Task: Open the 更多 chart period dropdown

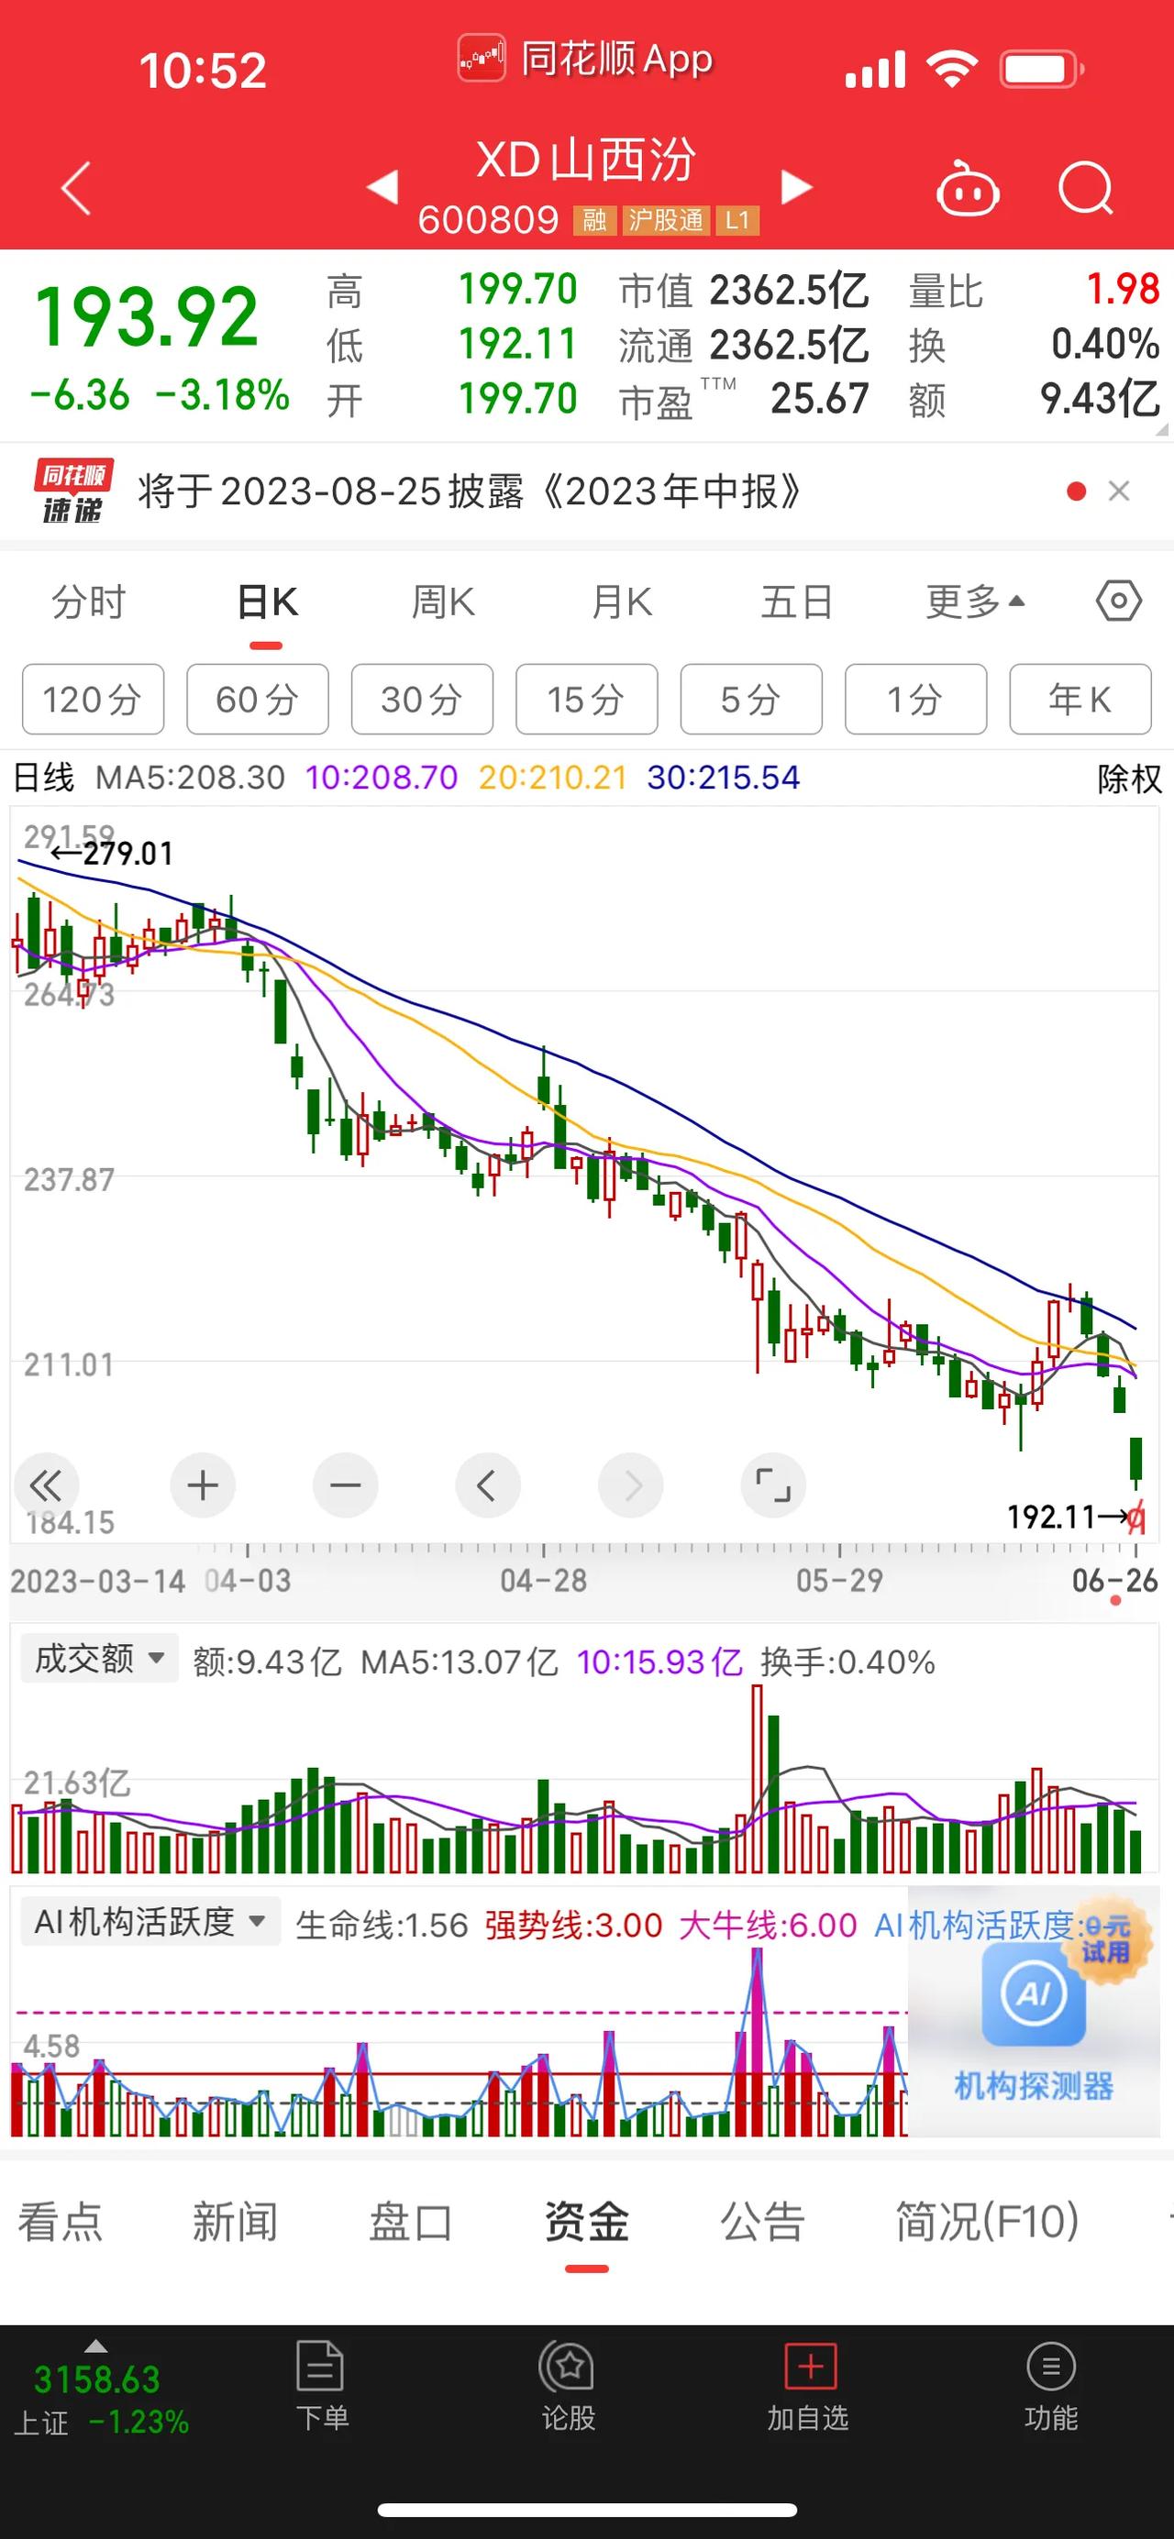Action: pyautogui.click(x=976, y=602)
